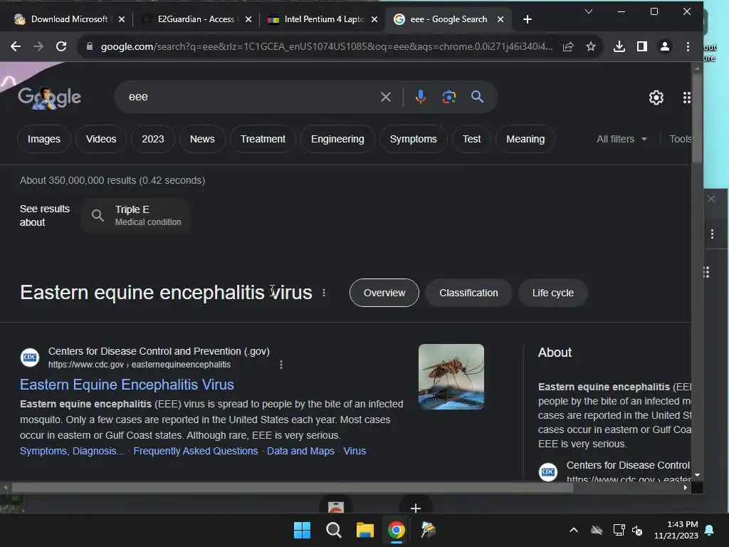The width and height of the screenshot is (729, 547).
Task: Open Google apps grid
Action: tap(687, 97)
